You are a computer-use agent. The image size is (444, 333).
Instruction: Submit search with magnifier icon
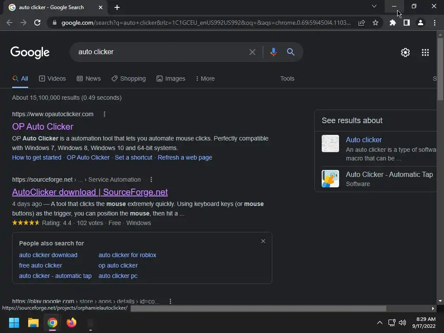[x=291, y=52]
